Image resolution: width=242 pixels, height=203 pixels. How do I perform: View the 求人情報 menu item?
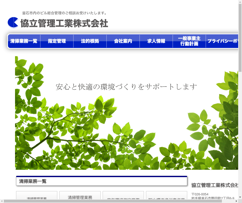point(156,41)
